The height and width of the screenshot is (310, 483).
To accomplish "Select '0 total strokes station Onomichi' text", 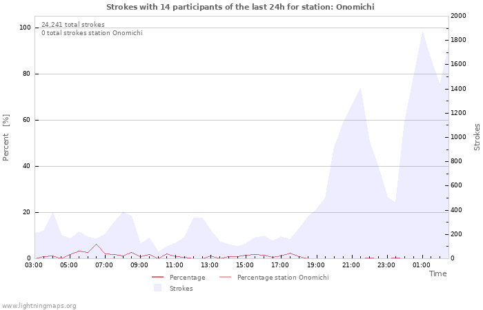I will 92,33.
